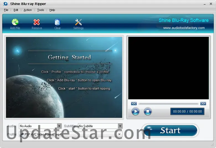Click the fast forward >> button

pyautogui.click(x=203, y=104)
